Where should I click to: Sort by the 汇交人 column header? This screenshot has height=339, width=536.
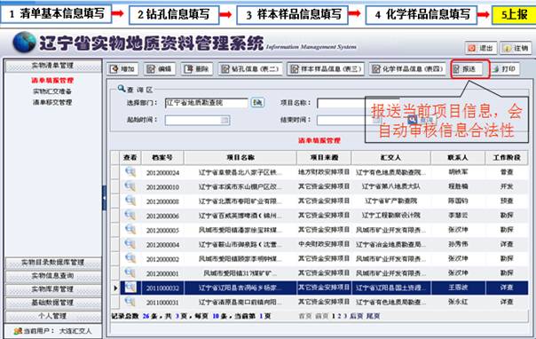[390, 158]
